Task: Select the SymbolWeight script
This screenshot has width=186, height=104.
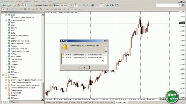Action: (x=16, y=93)
